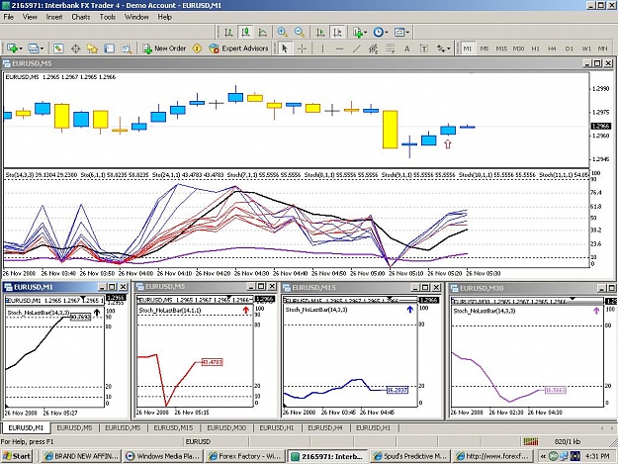Open Forex Factory taskbar window
Viewport: 618px width, 464px height.
[246, 456]
